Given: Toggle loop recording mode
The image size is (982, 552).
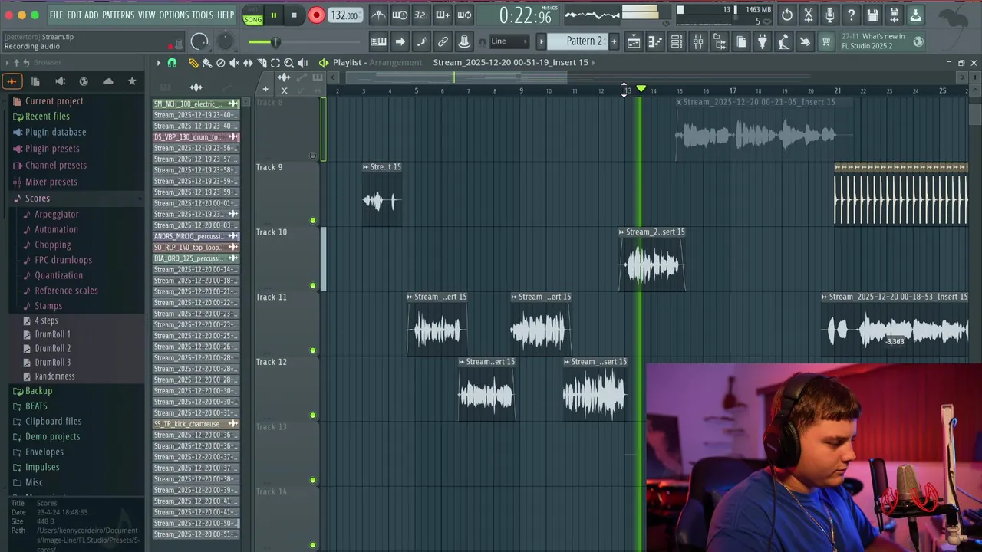Looking at the screenshot, I should pyautogui.click(x=464, y=15).
